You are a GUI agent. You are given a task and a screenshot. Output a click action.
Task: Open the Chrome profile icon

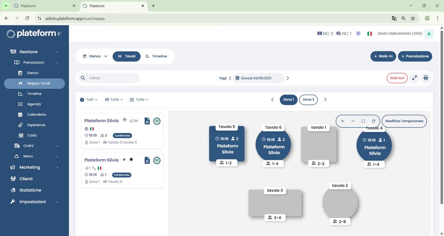pos(427,18)
